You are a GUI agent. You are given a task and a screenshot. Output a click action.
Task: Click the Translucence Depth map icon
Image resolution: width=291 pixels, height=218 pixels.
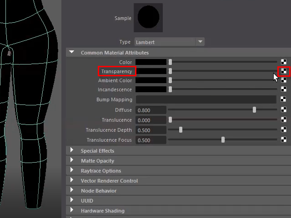pyautogui.click(x=283, y=130)
